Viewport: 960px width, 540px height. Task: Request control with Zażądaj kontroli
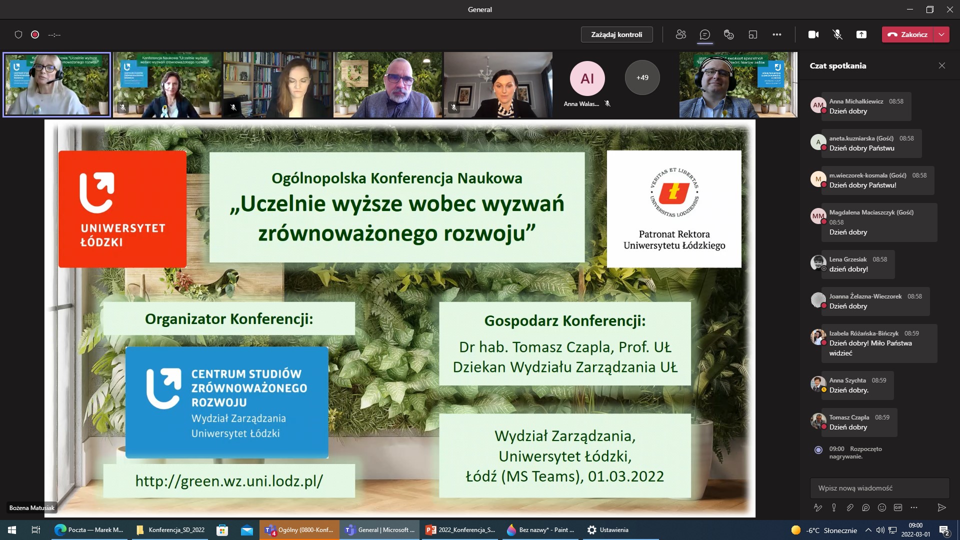pos(616,34)
